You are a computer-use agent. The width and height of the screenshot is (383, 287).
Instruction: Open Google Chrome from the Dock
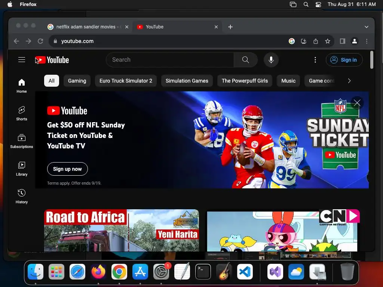[x=119, y=272]
